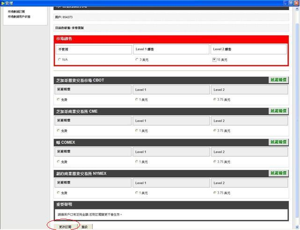Click the 不使用 column header

(x=94, y=49)
